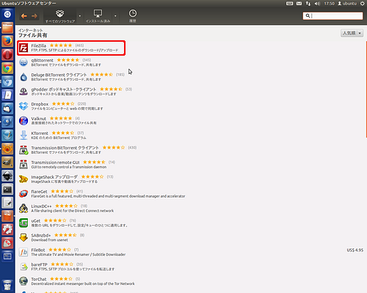Click the TorChat title text
Viewport: 367px width, 293px height.
(39, 279)
